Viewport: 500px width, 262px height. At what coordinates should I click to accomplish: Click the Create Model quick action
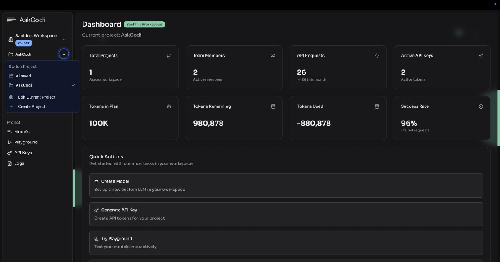(x=286, y=185)
